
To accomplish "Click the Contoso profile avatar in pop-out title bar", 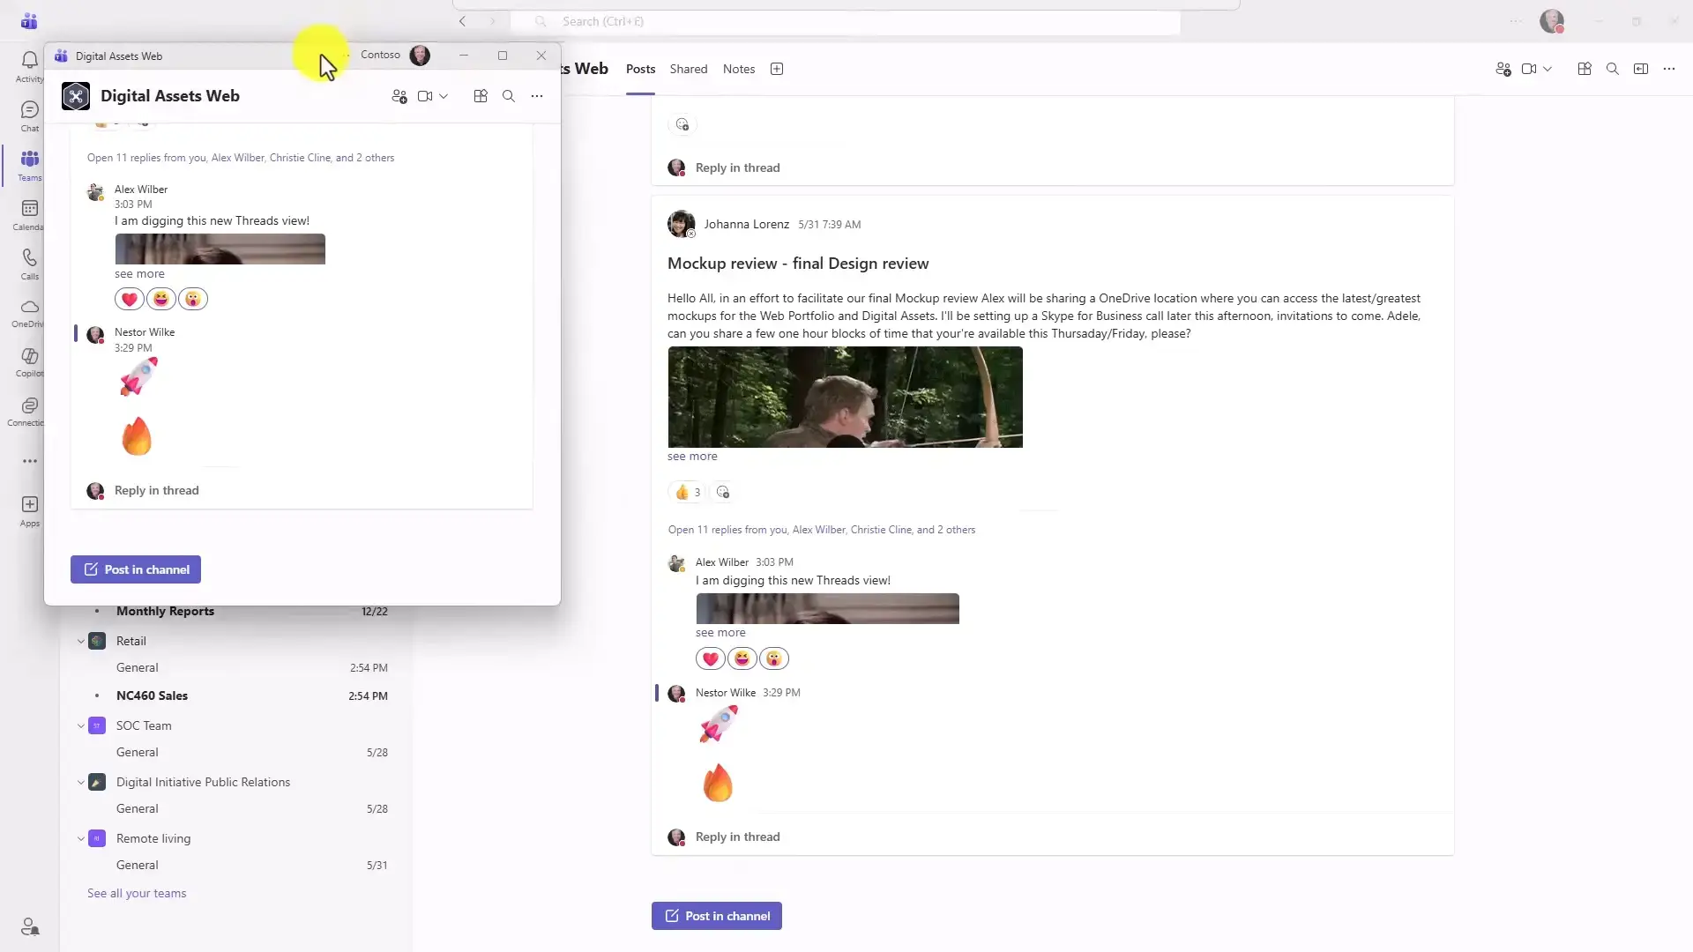I will coord(420,55).
